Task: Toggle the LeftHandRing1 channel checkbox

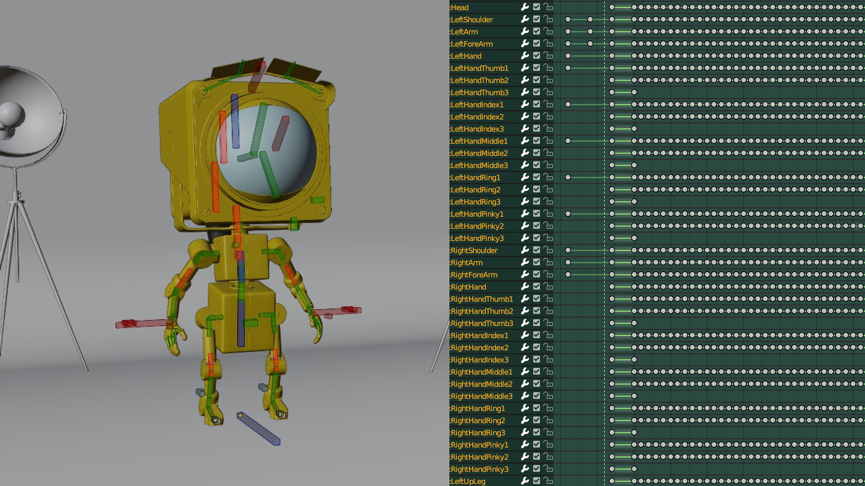Action: 537,177
